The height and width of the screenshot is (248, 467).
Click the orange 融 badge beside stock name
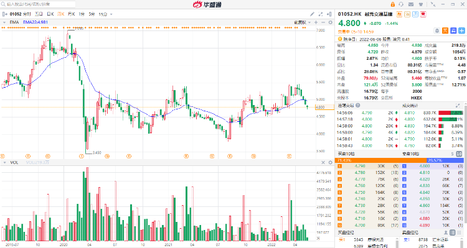click(x=399, y=14)
